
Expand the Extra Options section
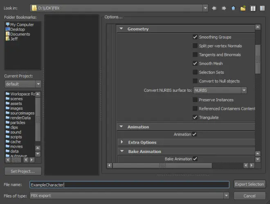coord(122,142)
